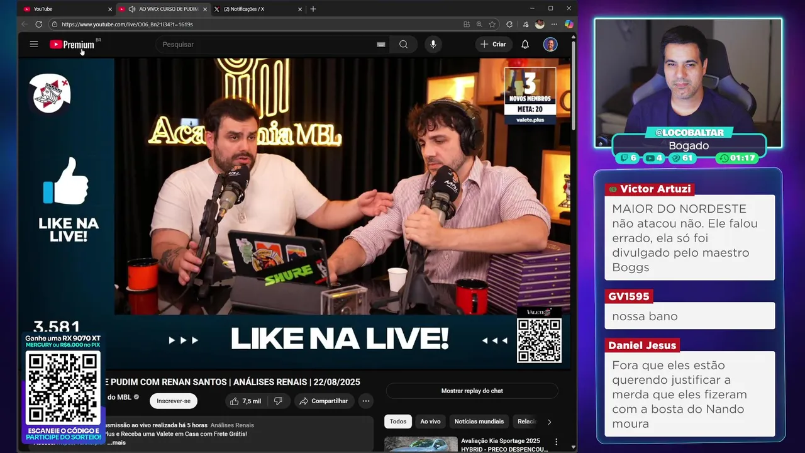The width and height of the screenshot is (805, 453).
Task: View site information lock icon
Action: tap(55, 24)
